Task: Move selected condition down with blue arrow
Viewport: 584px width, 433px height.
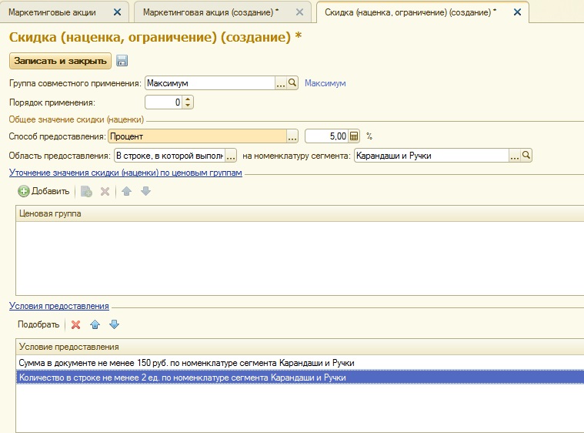Action: click(x=114, y=324)
